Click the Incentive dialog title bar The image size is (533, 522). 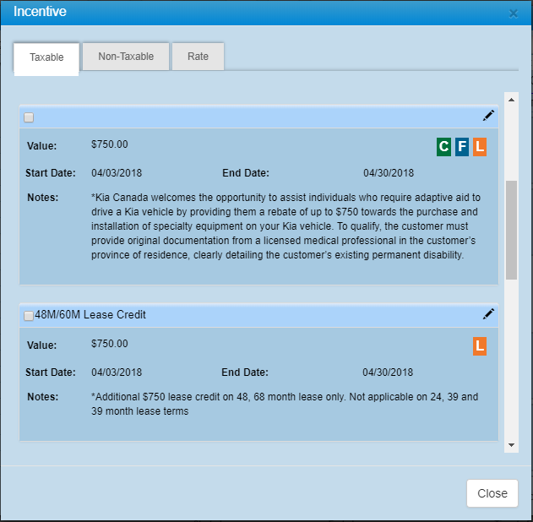point(253,13)
